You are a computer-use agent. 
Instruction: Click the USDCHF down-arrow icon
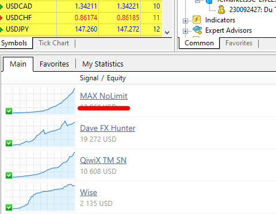click(1, 18)
